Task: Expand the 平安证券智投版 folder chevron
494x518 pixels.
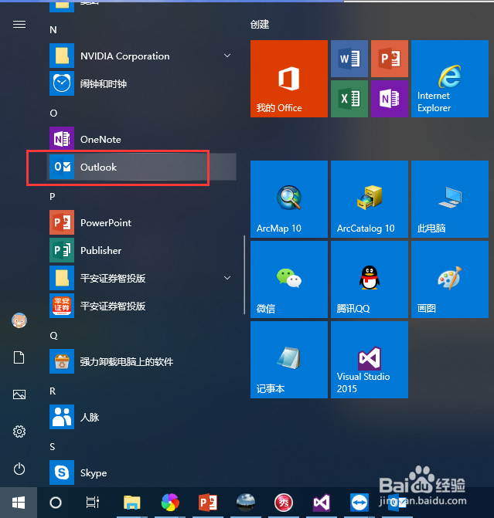Action: (227, 278)
